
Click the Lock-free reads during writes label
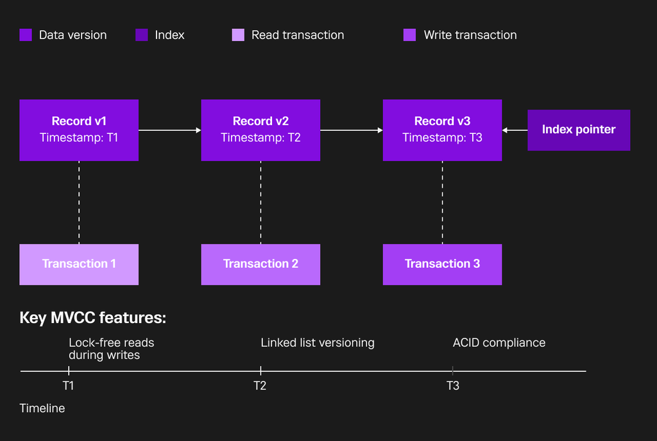(x=112, y=349)
